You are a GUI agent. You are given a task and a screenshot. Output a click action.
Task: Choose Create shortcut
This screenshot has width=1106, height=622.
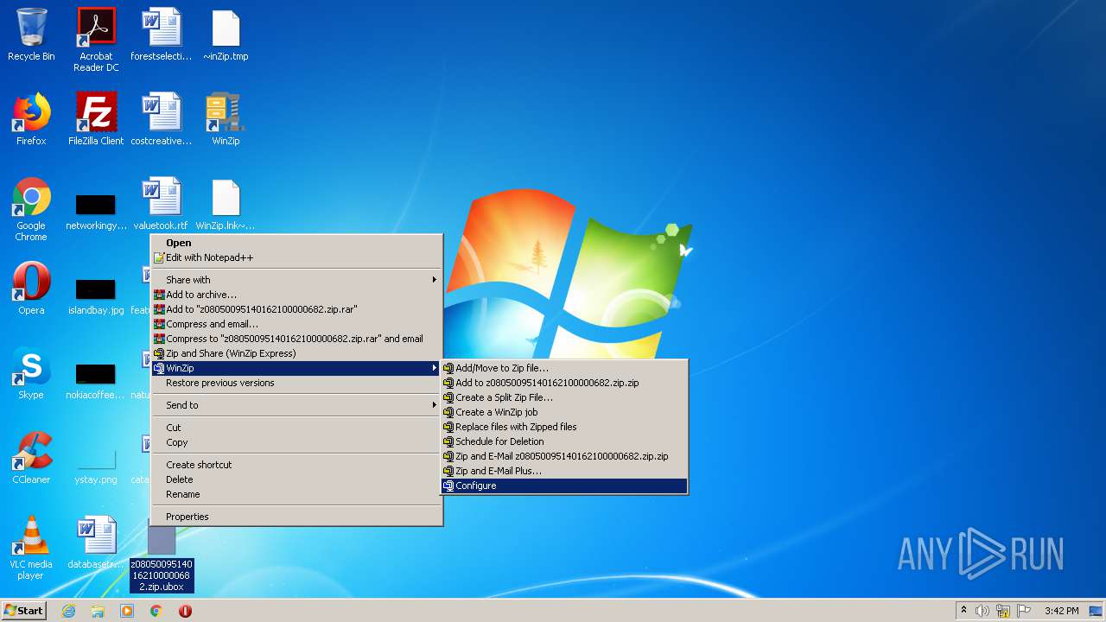pyautogui.click(x=296, y=465)
